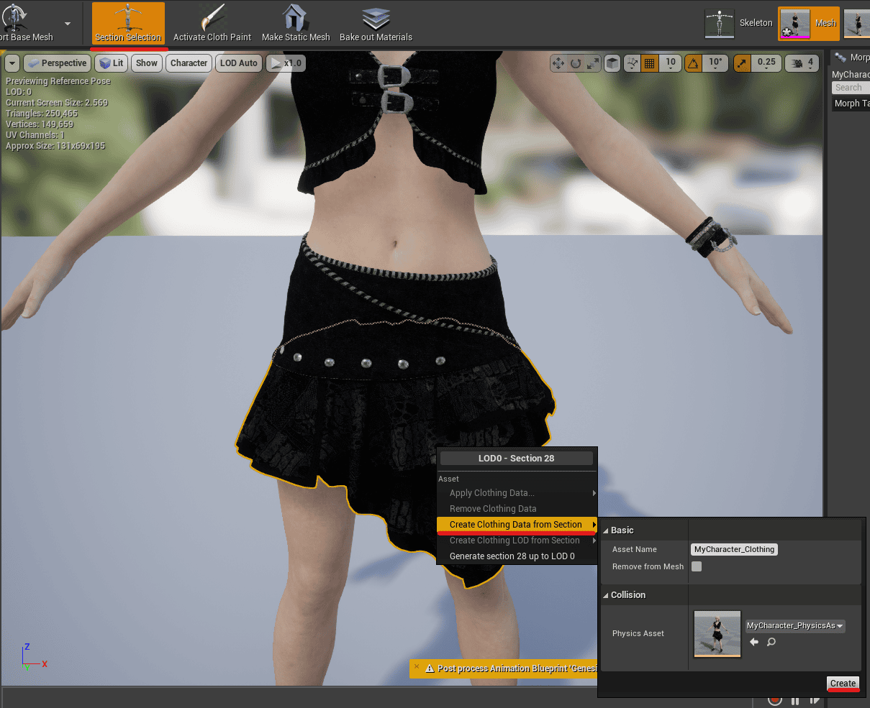870x708 pixels.
Task: Click the Create button
Action: (x=842, y=684)
